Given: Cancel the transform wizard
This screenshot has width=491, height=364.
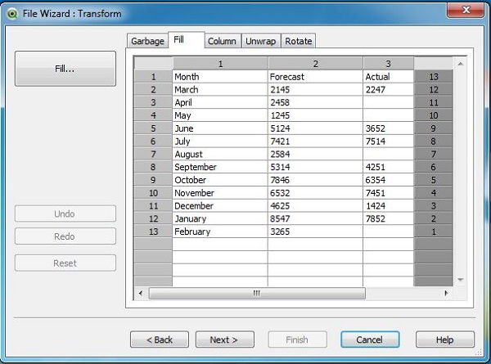Looking at the screenshot, I should point(369,339).
